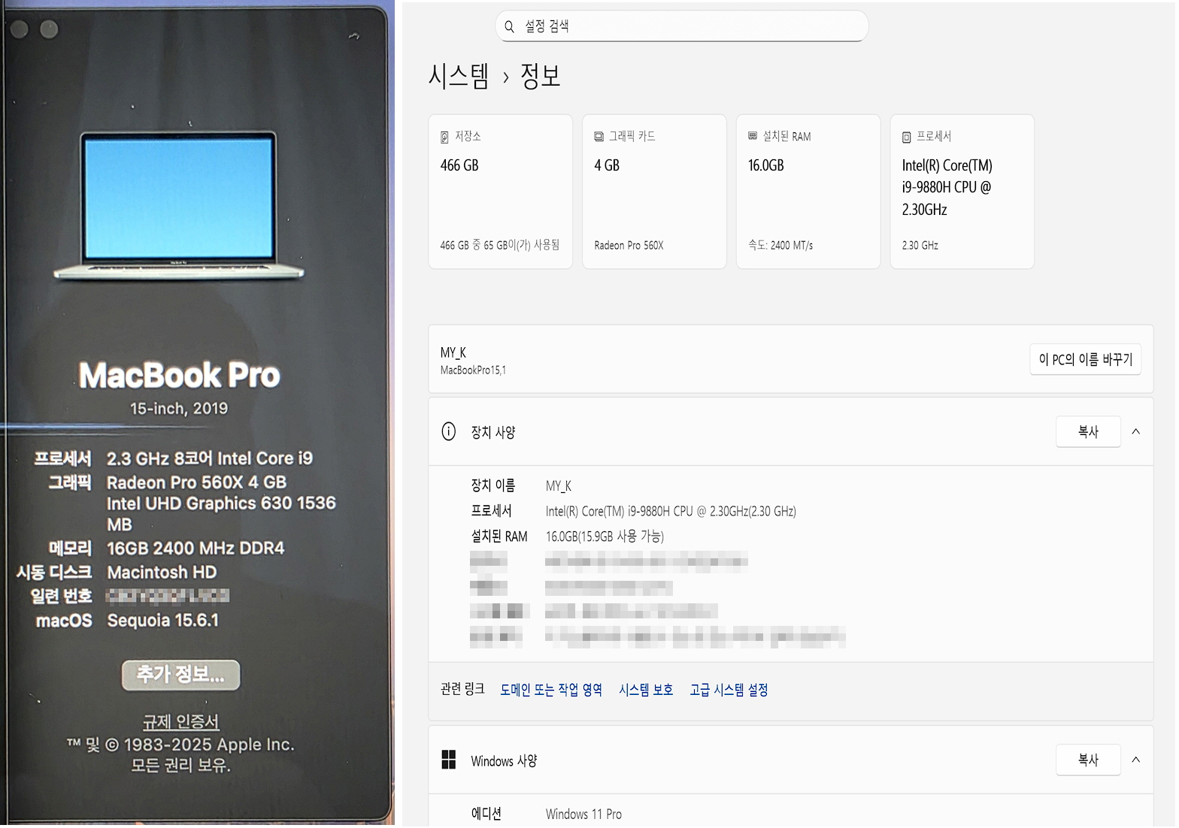
Task: Copy device specs with 장치 사양 복사 button
Action: pyautogui.click(x=1088, y=432)
